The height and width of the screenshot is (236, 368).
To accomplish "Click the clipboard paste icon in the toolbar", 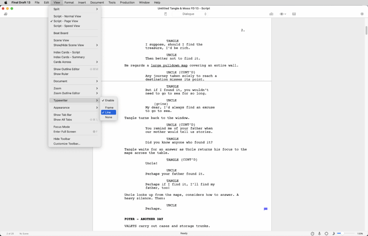I will tap(165, 14).
